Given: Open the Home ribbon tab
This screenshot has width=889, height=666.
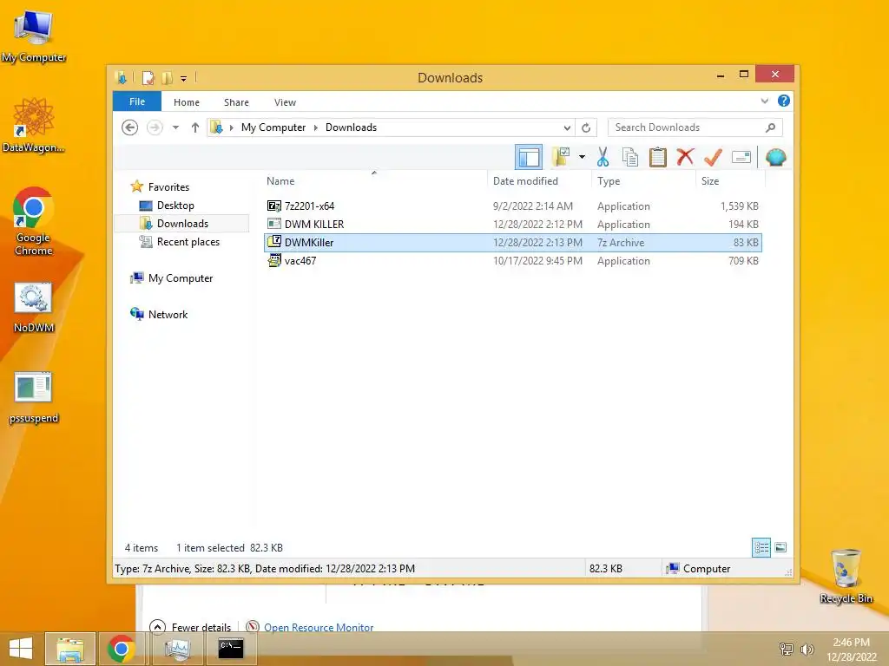Looking at the screenshot, I should [x=187, y=102].
